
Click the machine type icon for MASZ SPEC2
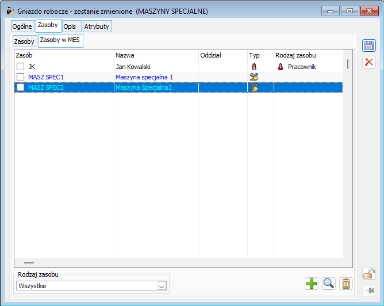pos(254,87)
